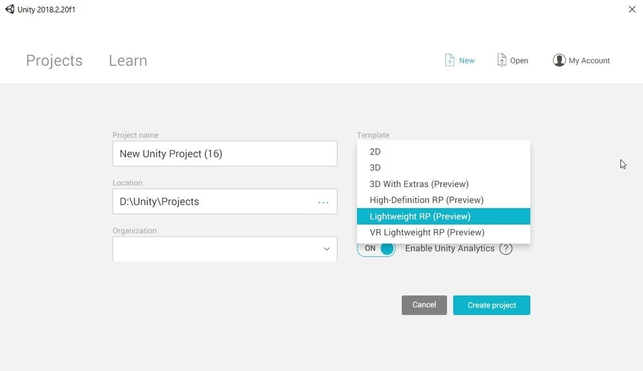Pick Lightweight RP (Preview) template
The width and height of the screenshot is (643, 371).
[x=443, y=217]
